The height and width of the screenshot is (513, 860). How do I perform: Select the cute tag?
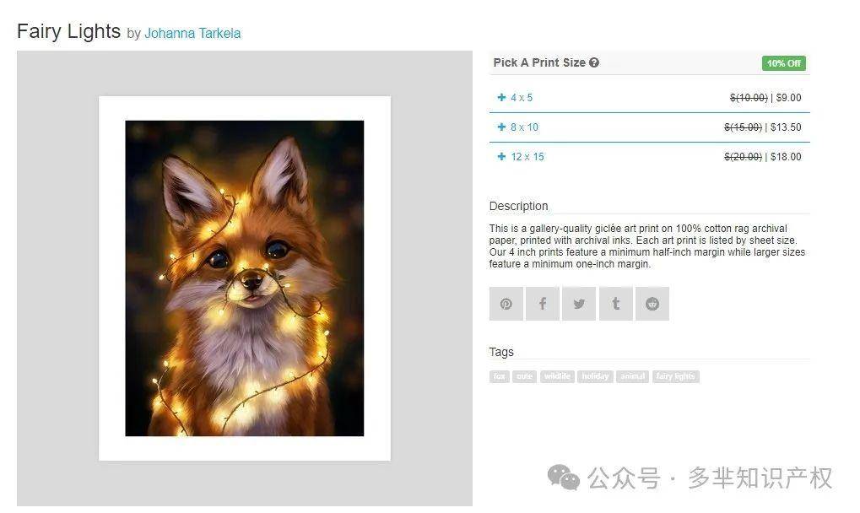524,376
